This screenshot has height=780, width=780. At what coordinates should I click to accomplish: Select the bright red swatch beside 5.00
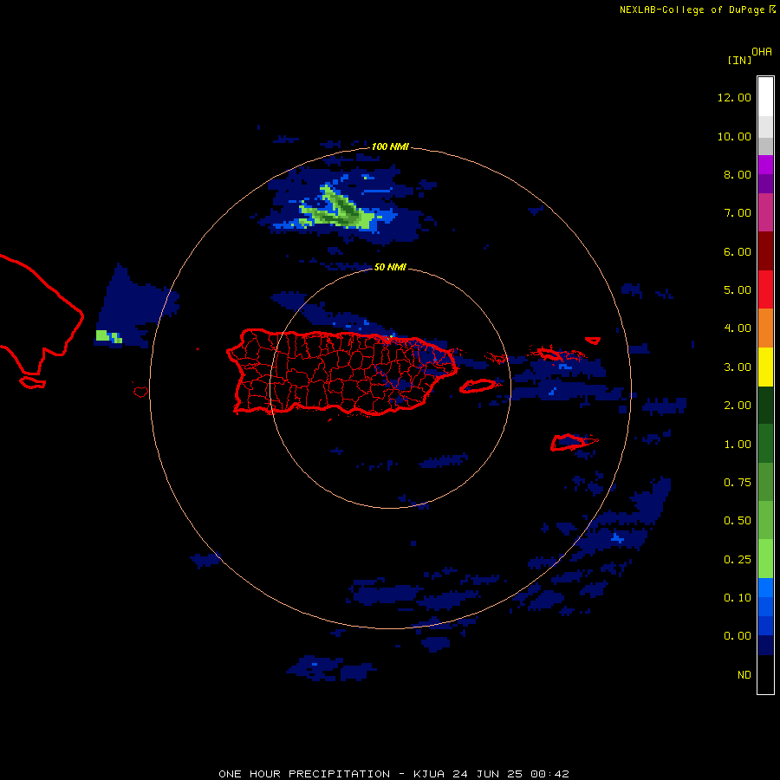(x=765, y=289)
